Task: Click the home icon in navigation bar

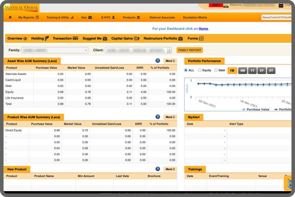Action: 9,17
